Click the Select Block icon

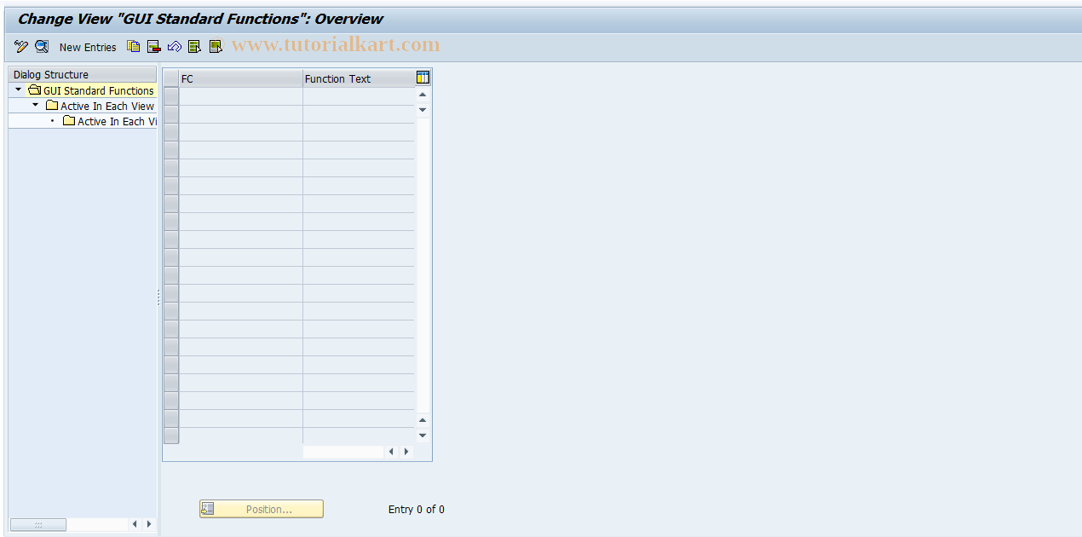(216, 47)
